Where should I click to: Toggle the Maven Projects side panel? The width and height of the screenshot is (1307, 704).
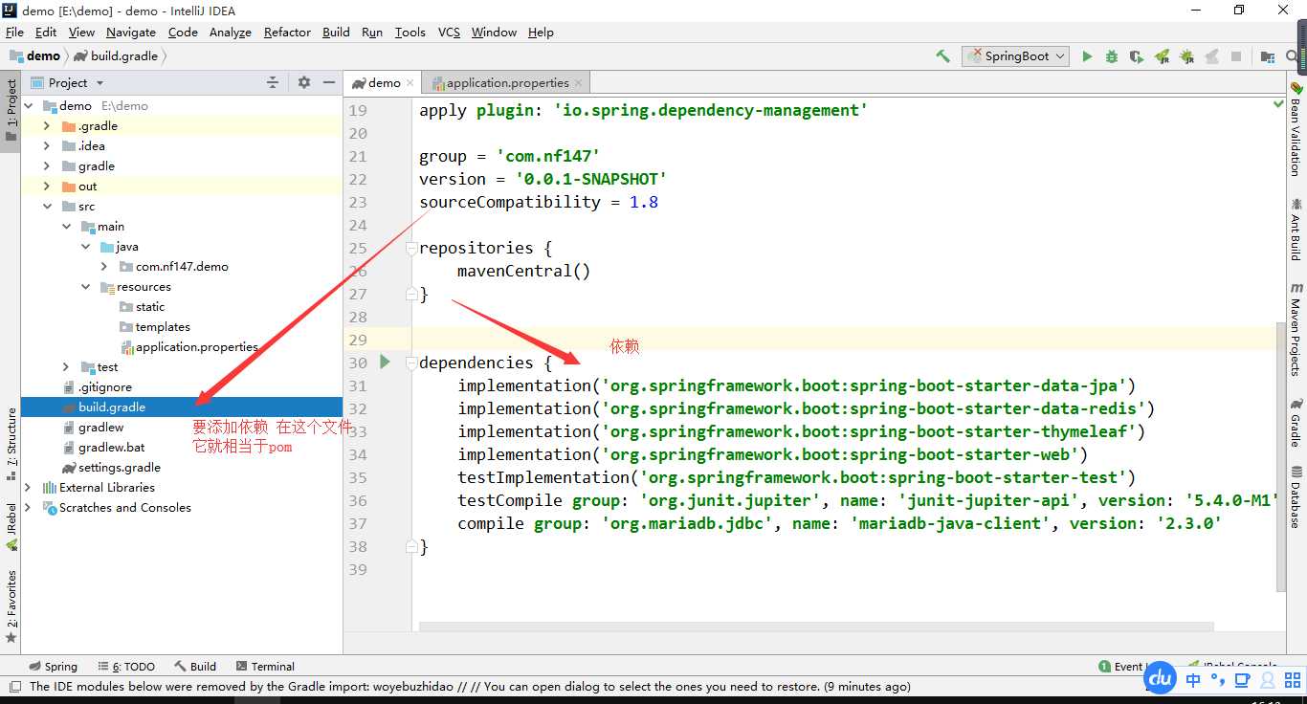(x=1296, y=329)
